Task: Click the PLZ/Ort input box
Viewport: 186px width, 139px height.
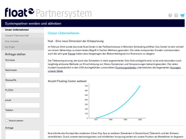Action: pyautogui.click(x=23, y=95)
